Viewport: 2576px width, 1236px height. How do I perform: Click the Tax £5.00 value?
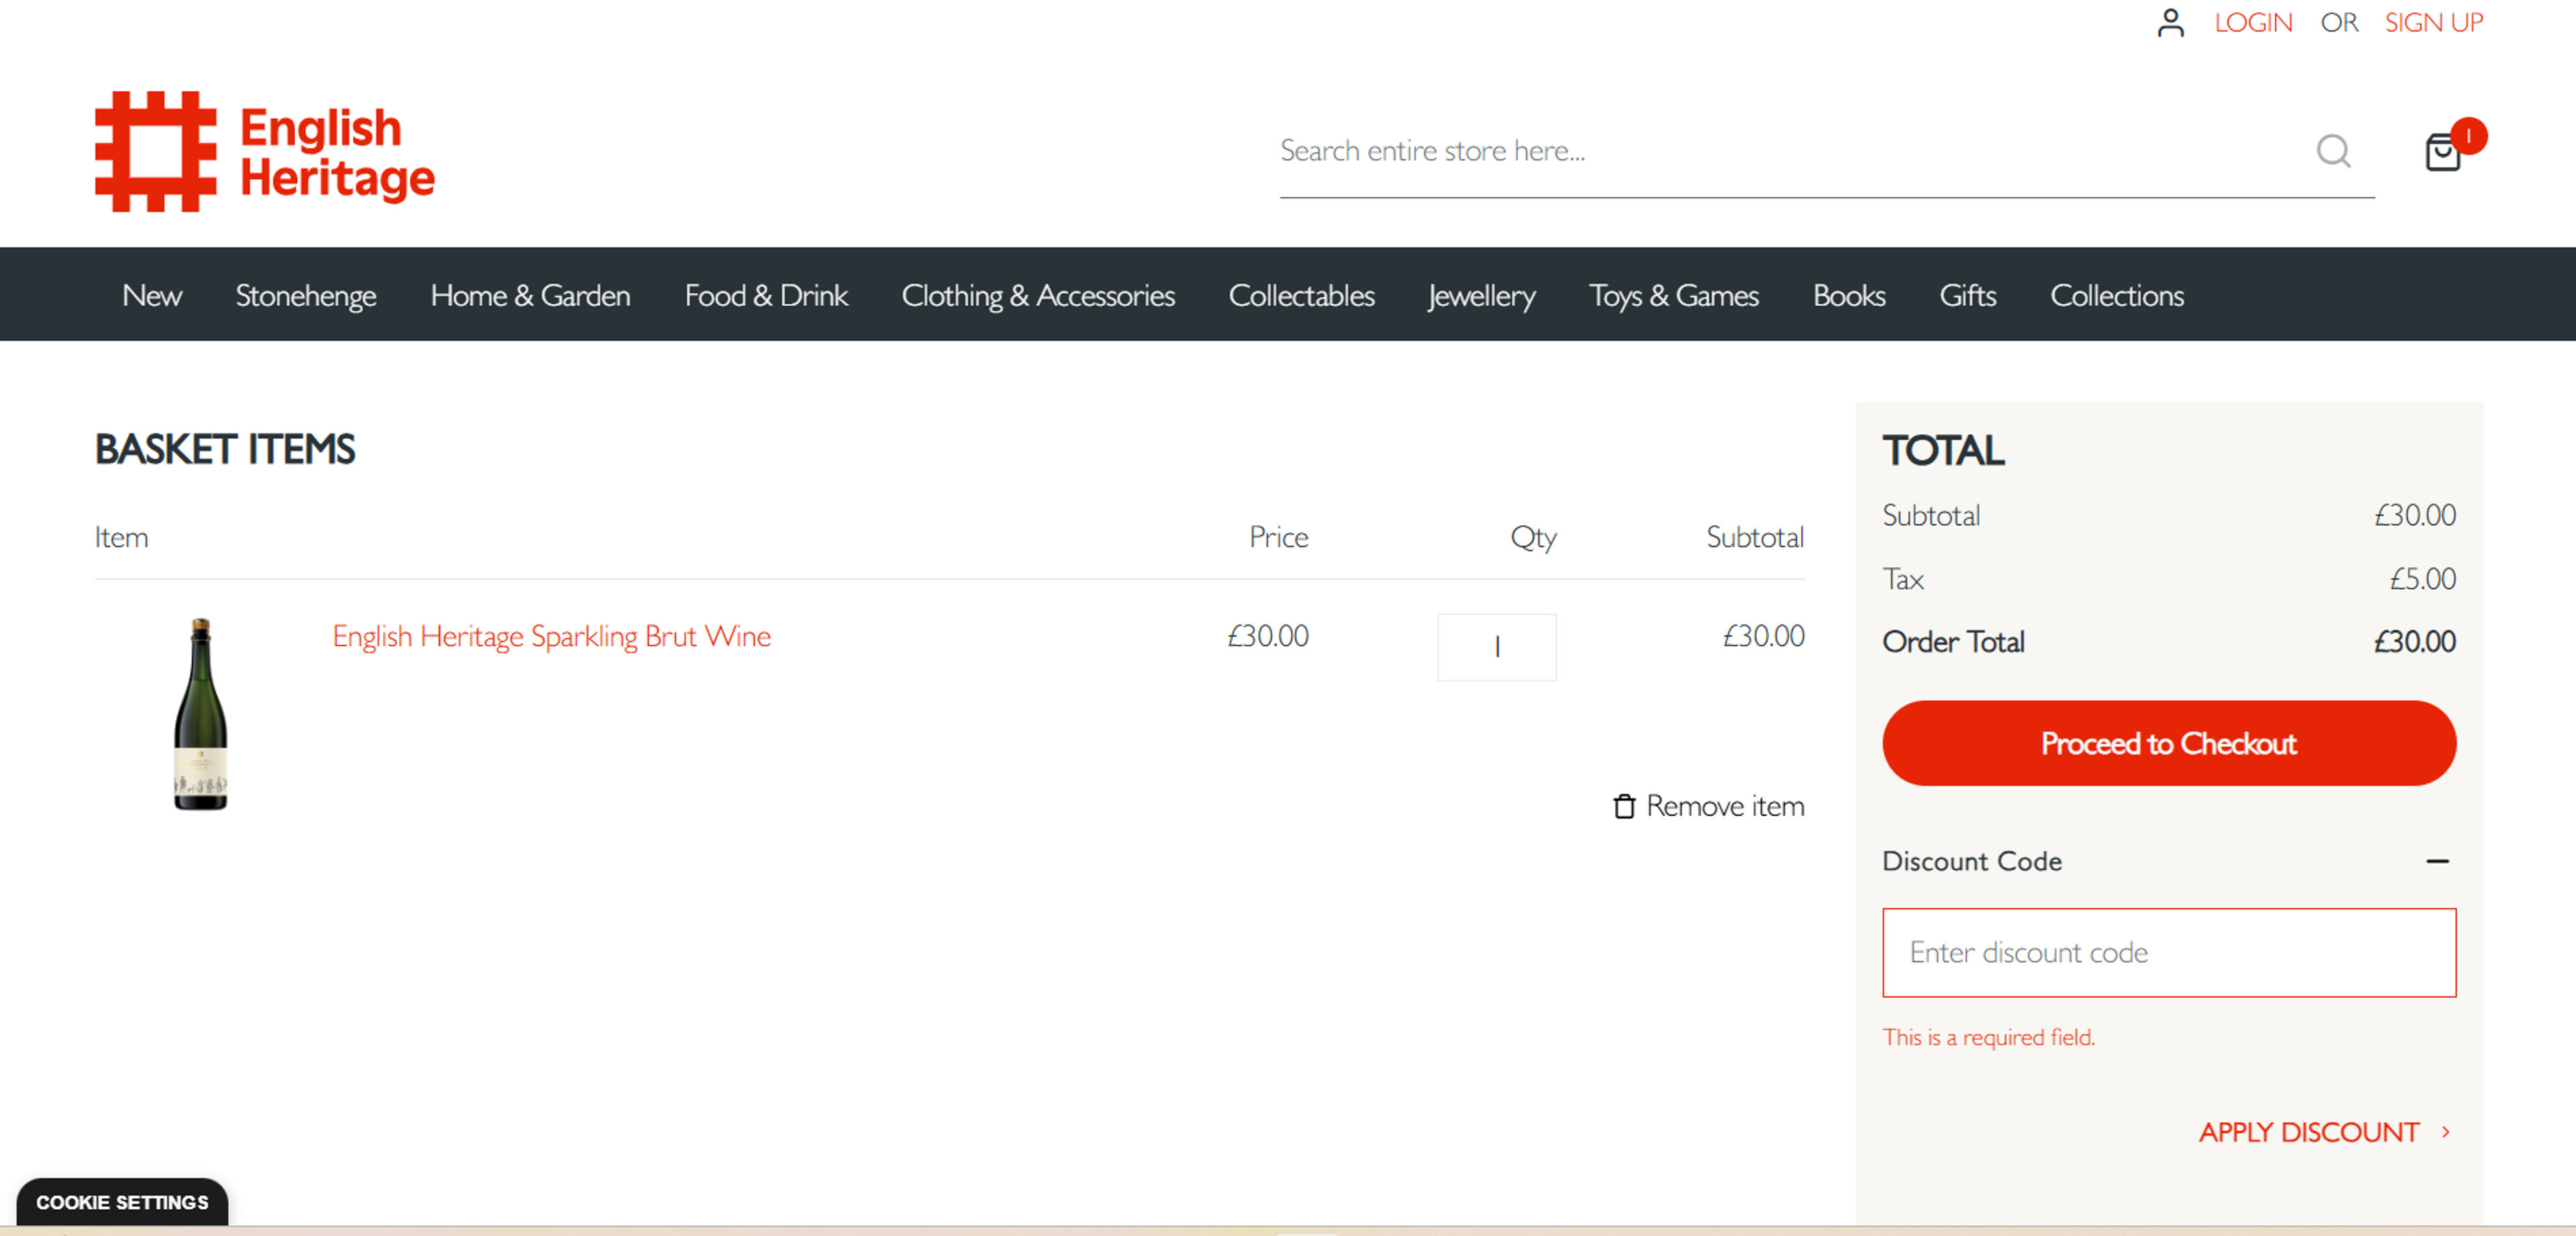(2422, 578)
